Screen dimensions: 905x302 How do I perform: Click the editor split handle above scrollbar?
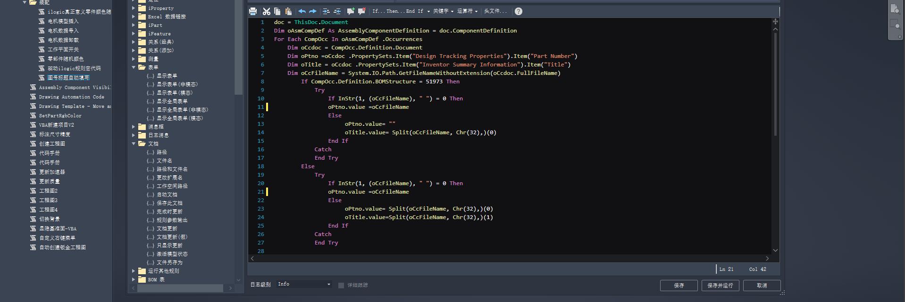click(775, 22)
